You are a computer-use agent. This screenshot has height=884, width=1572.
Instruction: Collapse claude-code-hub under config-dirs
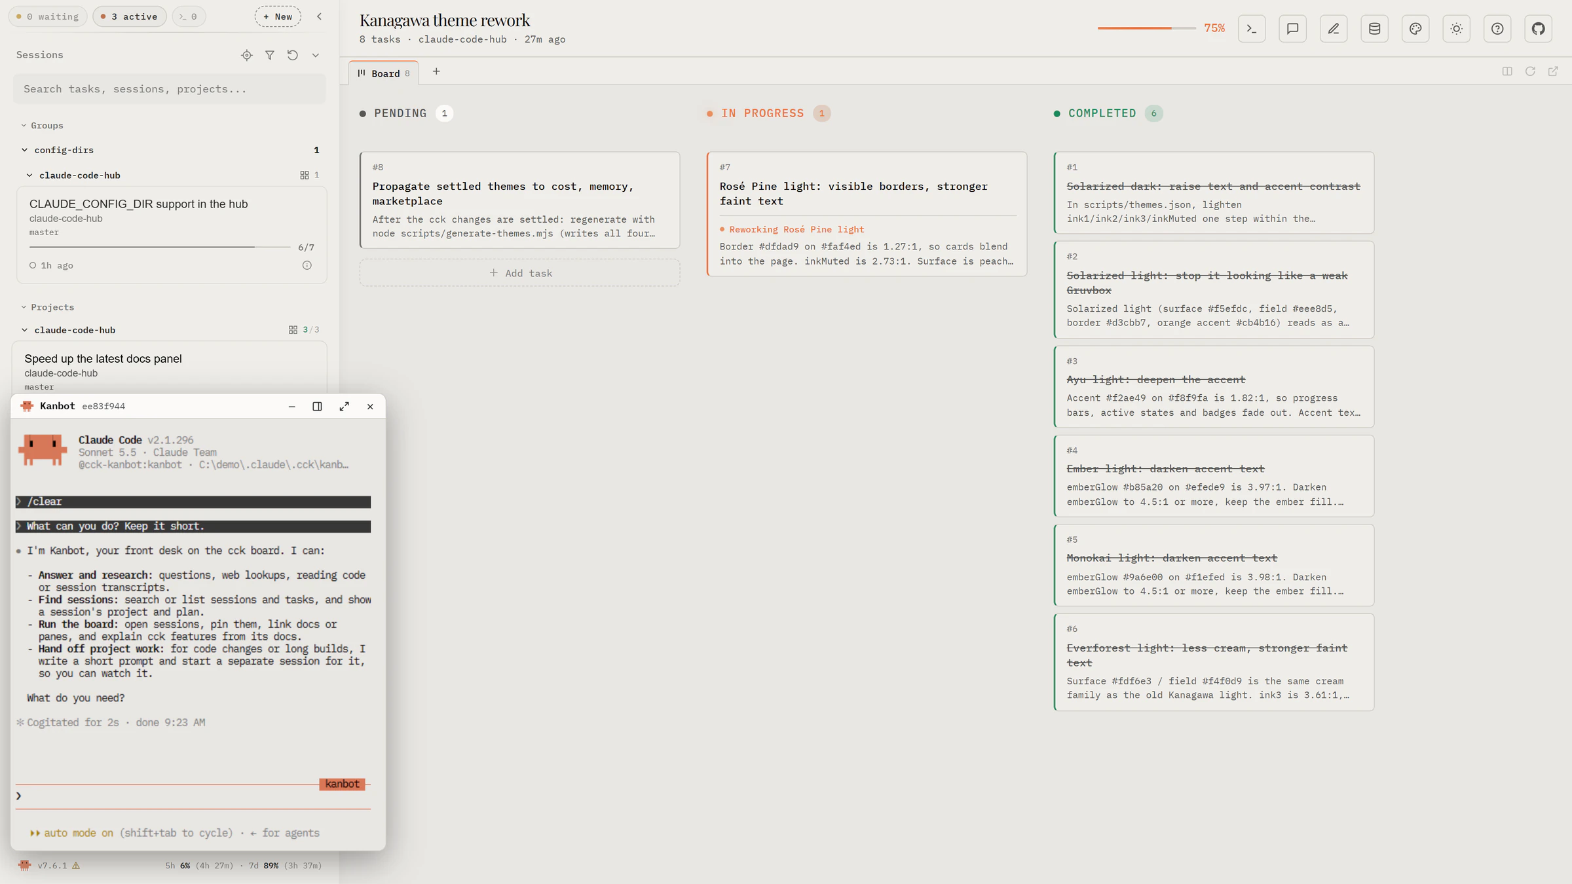74,175
